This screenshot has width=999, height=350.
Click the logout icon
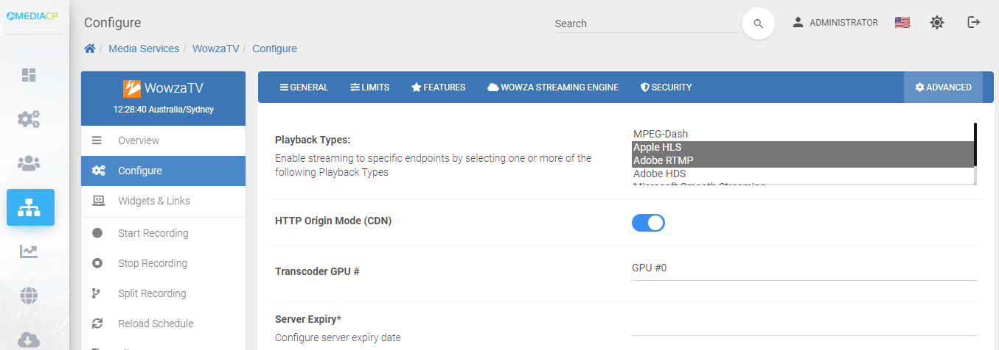(x=974, y=23)
